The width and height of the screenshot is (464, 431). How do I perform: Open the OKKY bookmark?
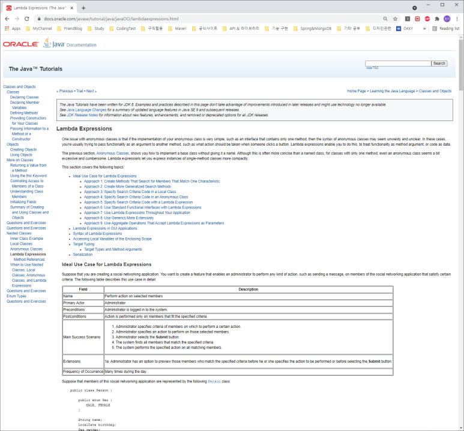pyautogui.click(x=405, y=28)
